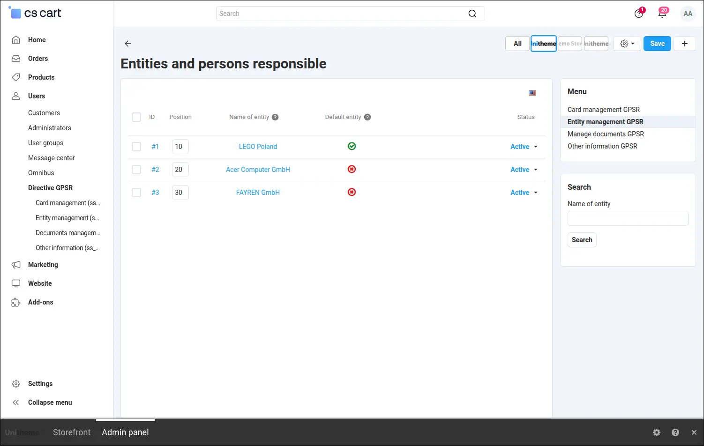The image size is (704, 446).
Task: Open the gear actions dropdown
Action: 627,44
